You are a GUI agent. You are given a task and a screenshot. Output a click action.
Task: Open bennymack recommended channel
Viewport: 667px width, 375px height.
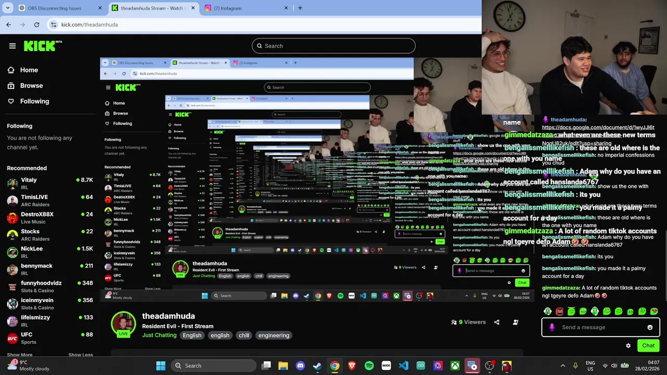pyautogui.click(x=50, y=269)
